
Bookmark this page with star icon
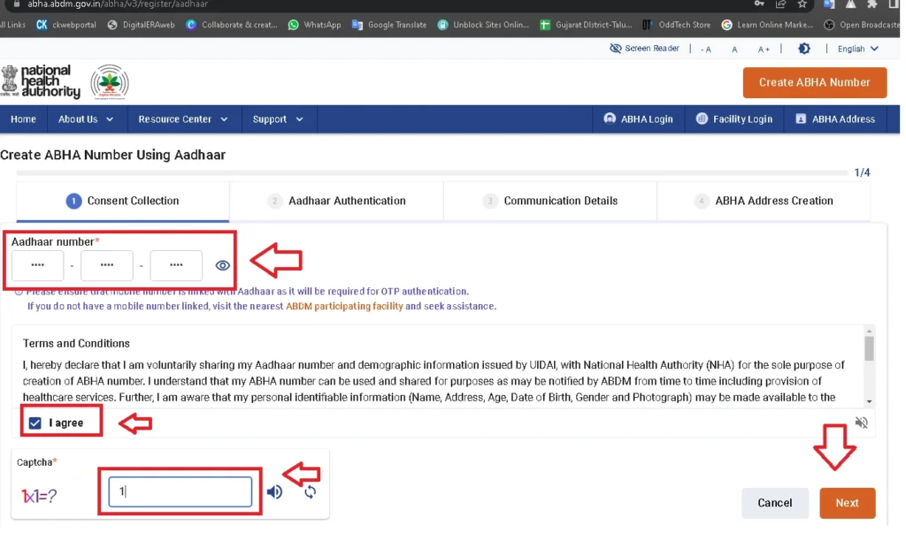[x=802, y=4]
